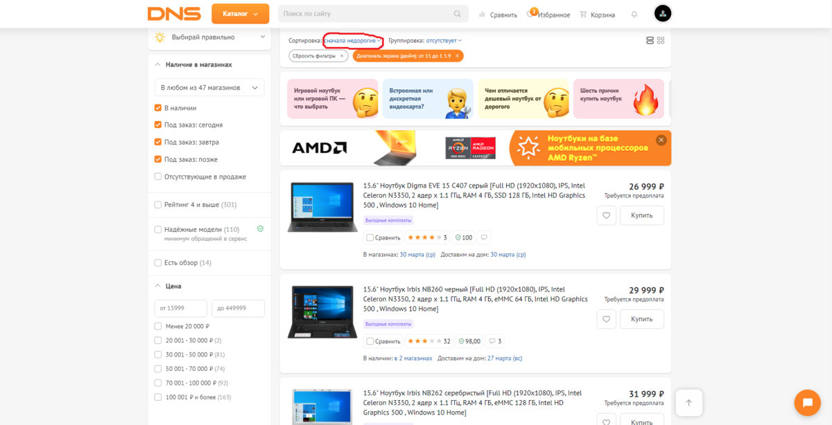Collapse Наличие в магазинах section
The width and height of the screenshot is (832, 425).
pyautogui.click(x=158, y=64)
